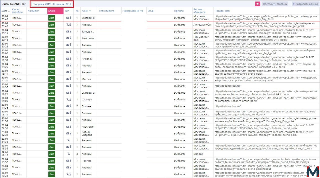
Task: Click the Номер абонента column header
Action: [133, 11]
